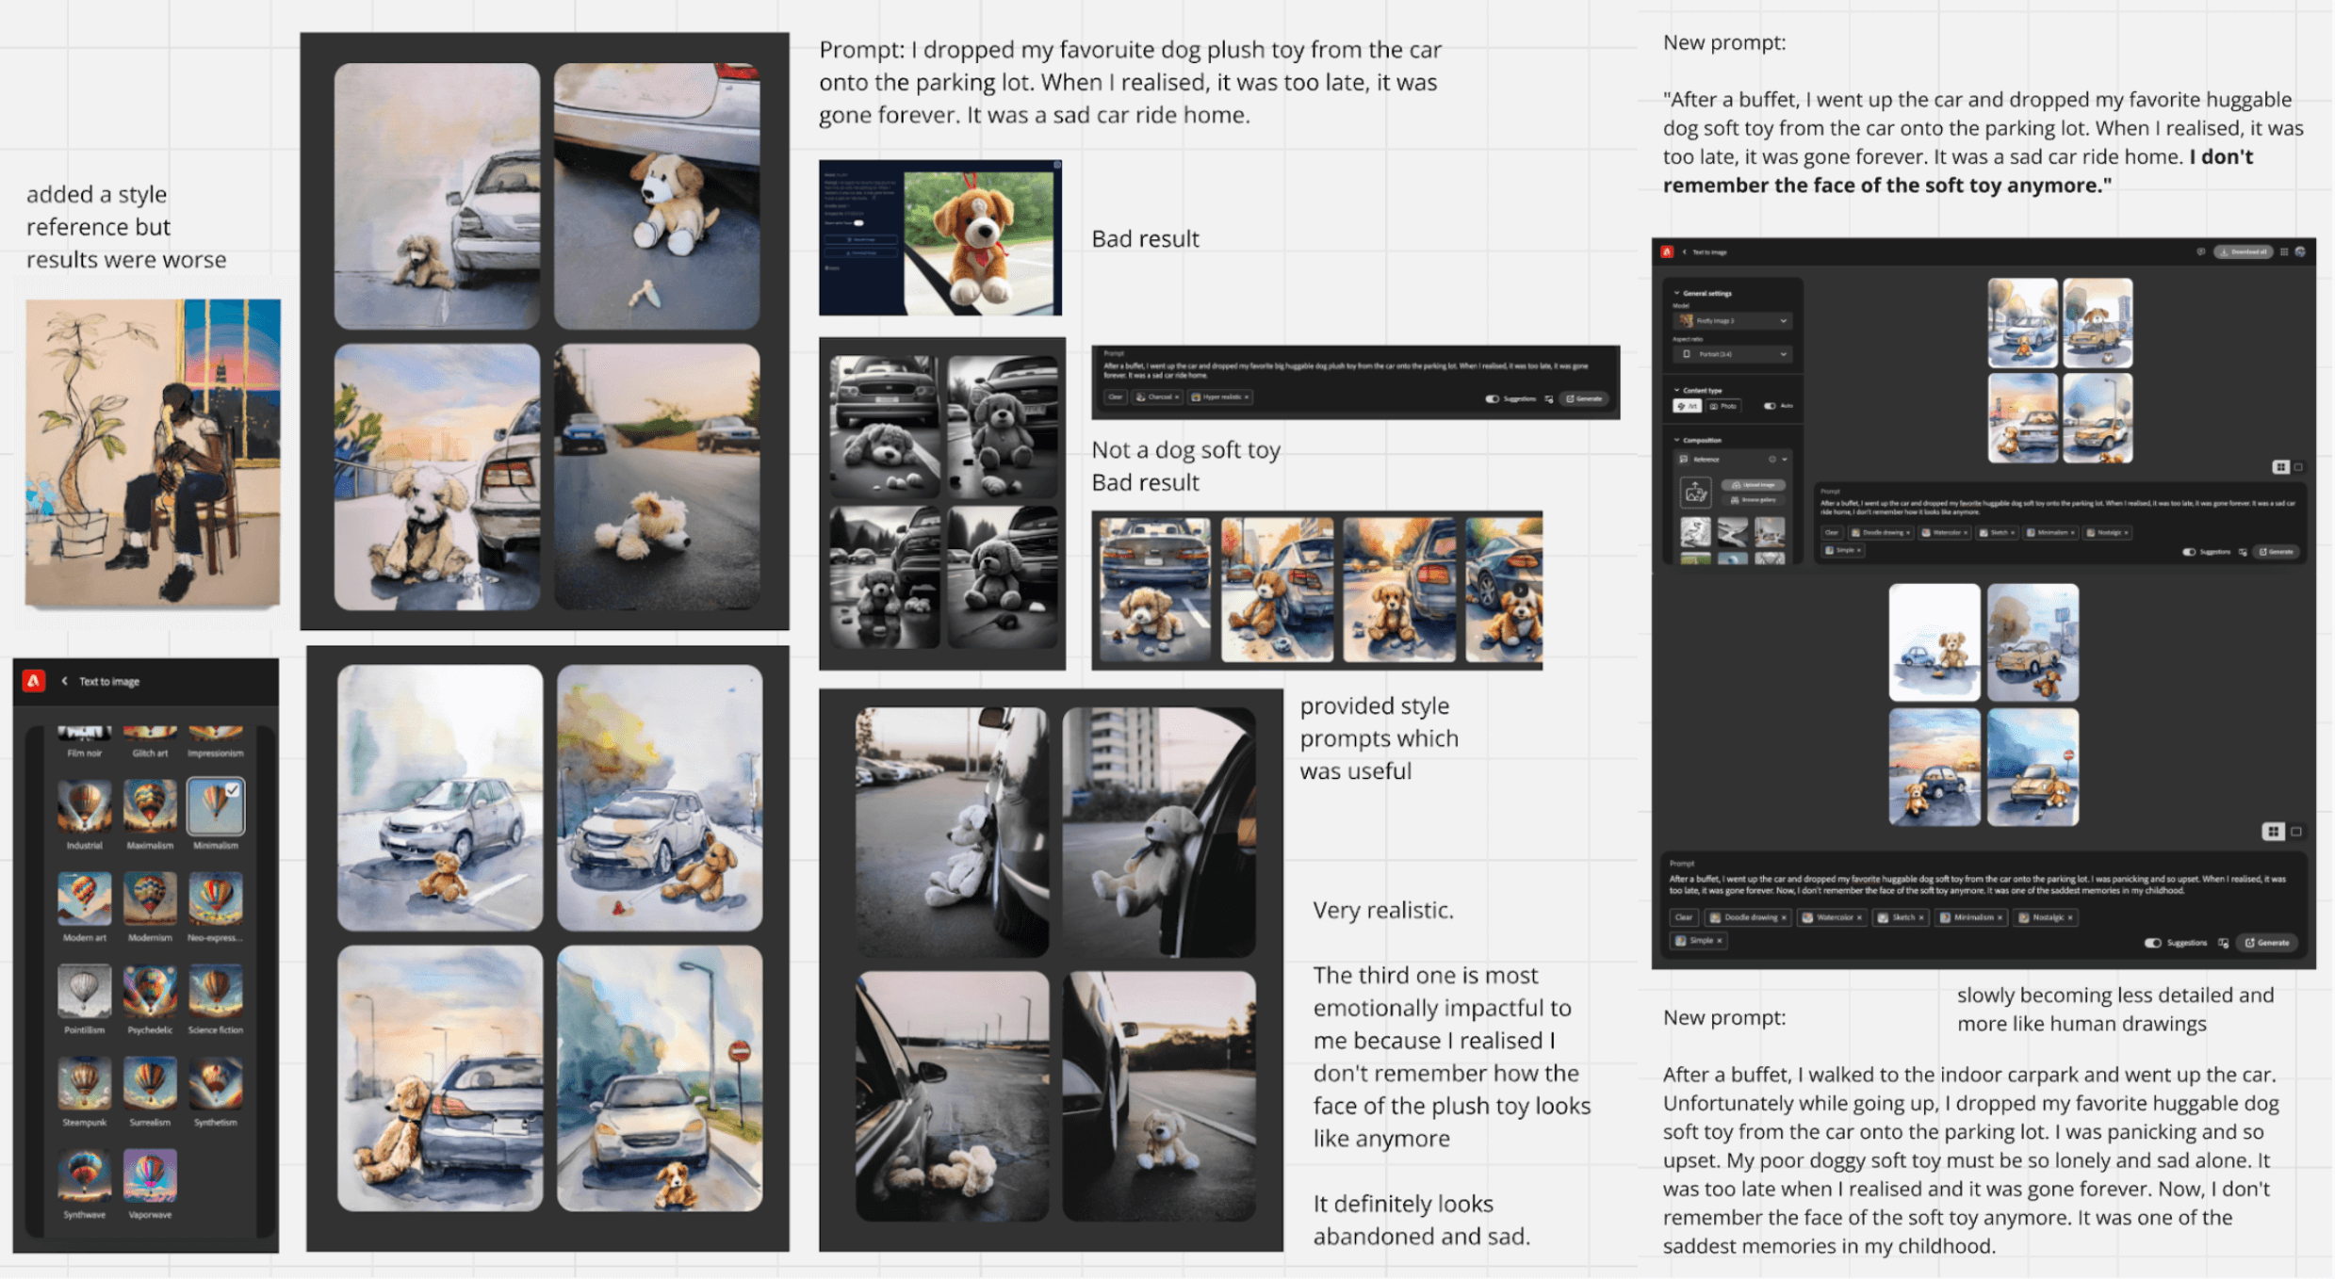Click the Download all button

point(2243,252)
